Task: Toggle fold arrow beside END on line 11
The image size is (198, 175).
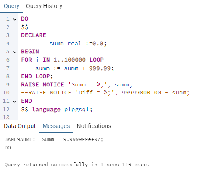Action: click(15, 102)
